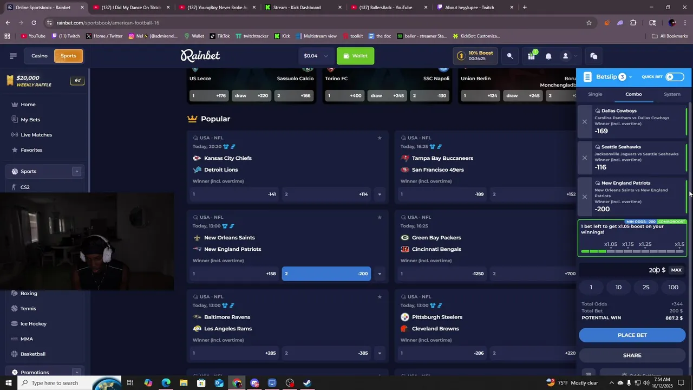
Task: Open the user profile icon
Action: tap(565, 56)
